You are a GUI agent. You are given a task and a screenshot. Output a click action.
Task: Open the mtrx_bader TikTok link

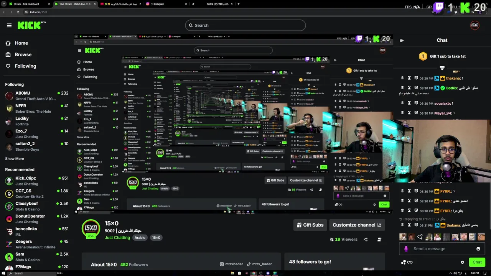tap(259, 264)
